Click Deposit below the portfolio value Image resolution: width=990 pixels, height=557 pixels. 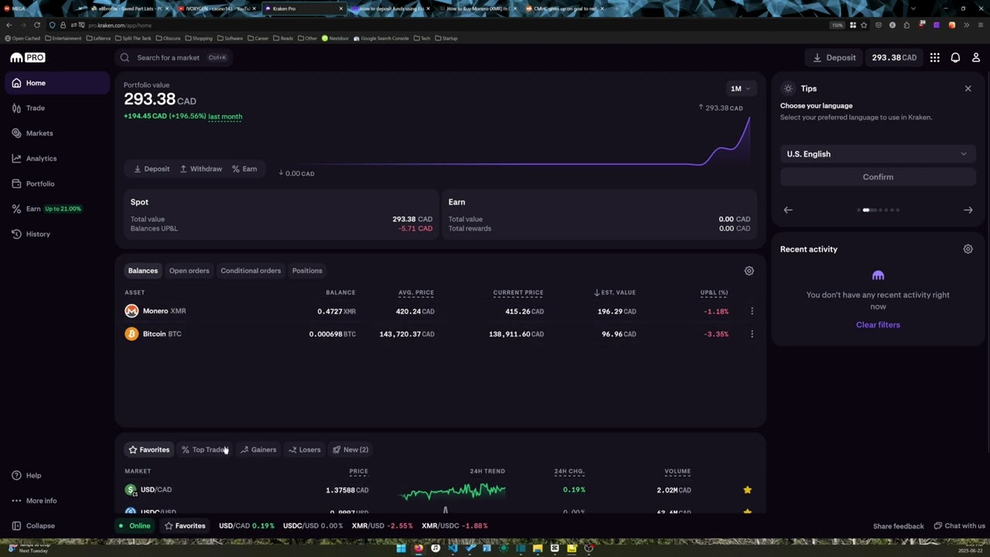(x=152, y=169)
